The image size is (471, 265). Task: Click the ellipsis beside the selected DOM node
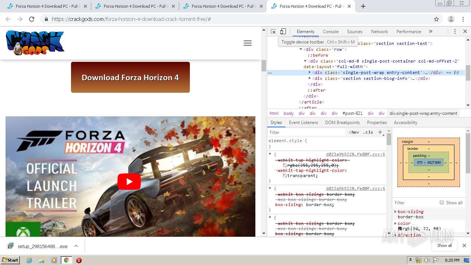[x=270, y=73]
